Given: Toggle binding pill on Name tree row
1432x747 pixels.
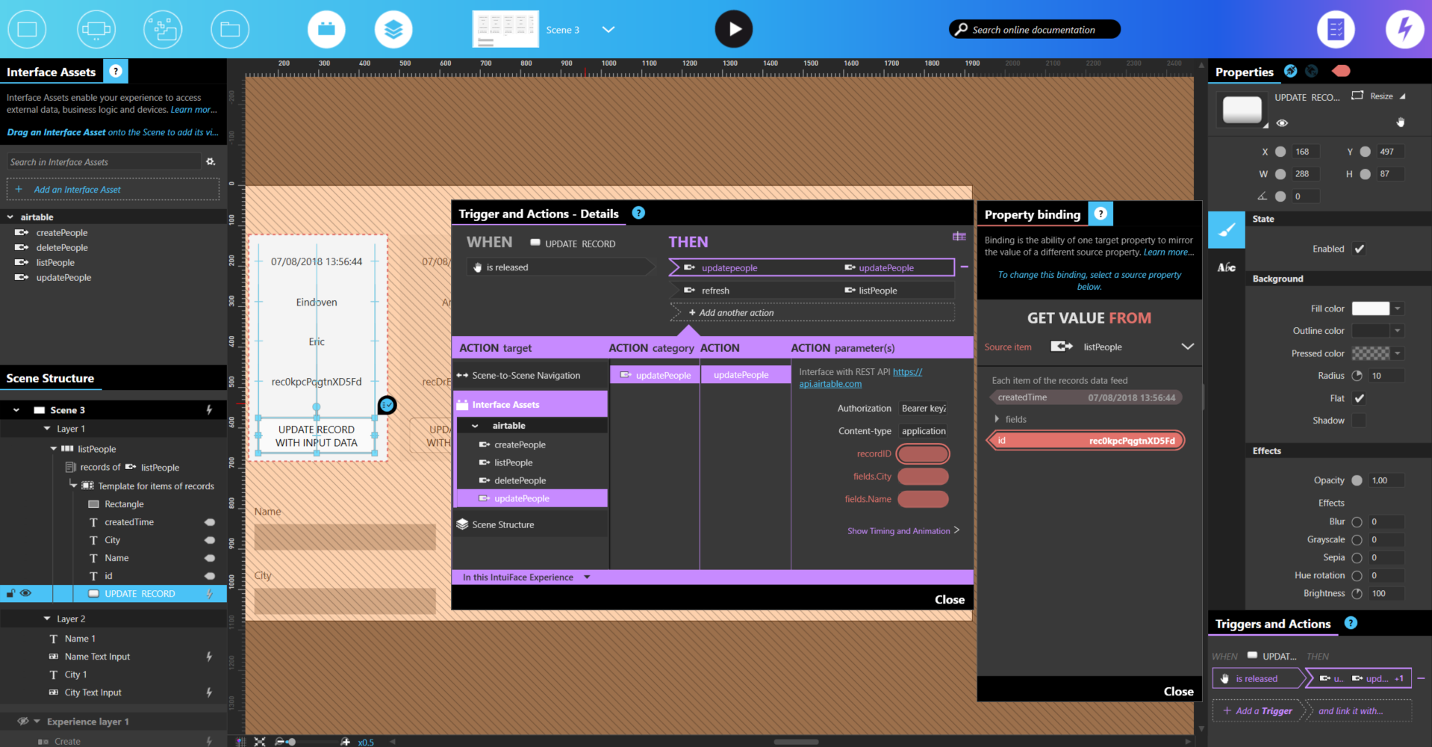Looking at the screenshot, I should pyautogui.click(x=210, y=557).
